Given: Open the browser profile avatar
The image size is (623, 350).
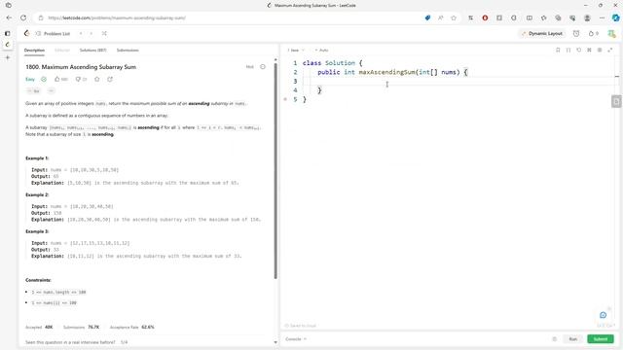Looking at the screenshot, I should pyautogui.click(x=587, y=17).
